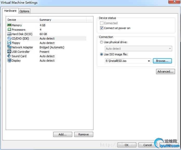This screenshot has height=150, width=181.
Task: Click the Memory device icon
Action: tap(9, 25)
